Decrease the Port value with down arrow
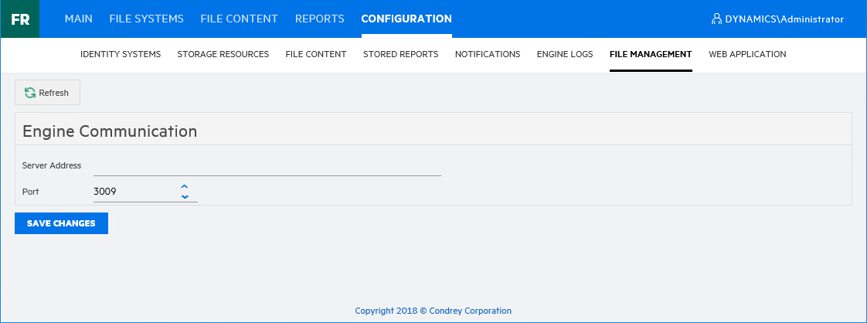 185,197
